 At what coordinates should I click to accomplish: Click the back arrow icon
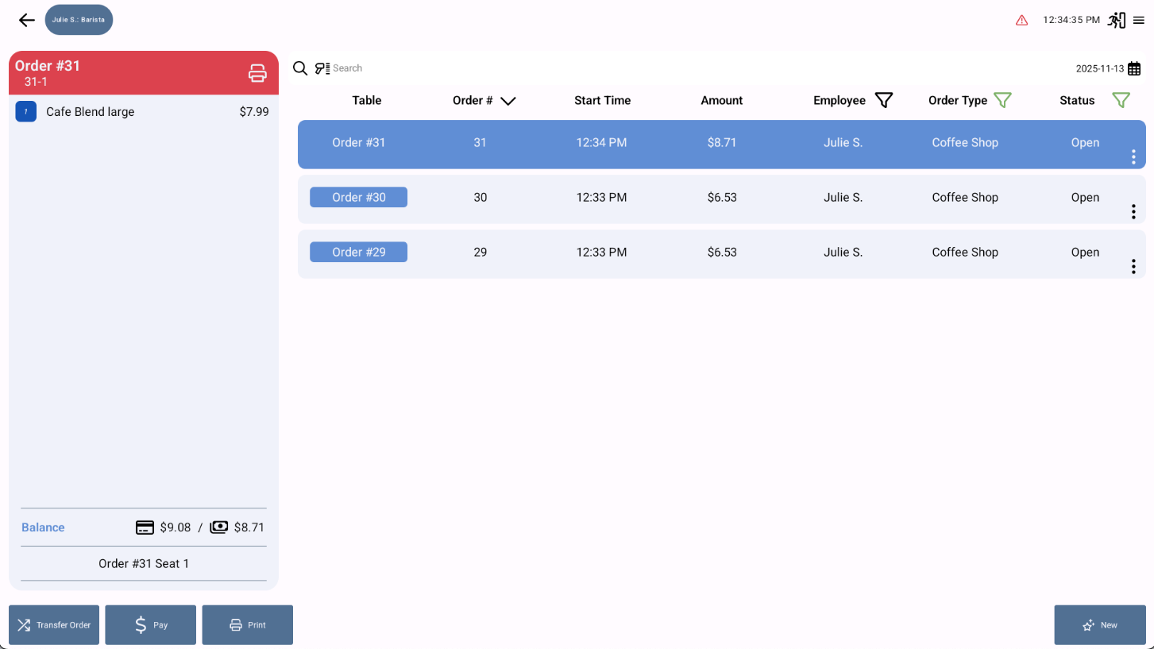27,20
